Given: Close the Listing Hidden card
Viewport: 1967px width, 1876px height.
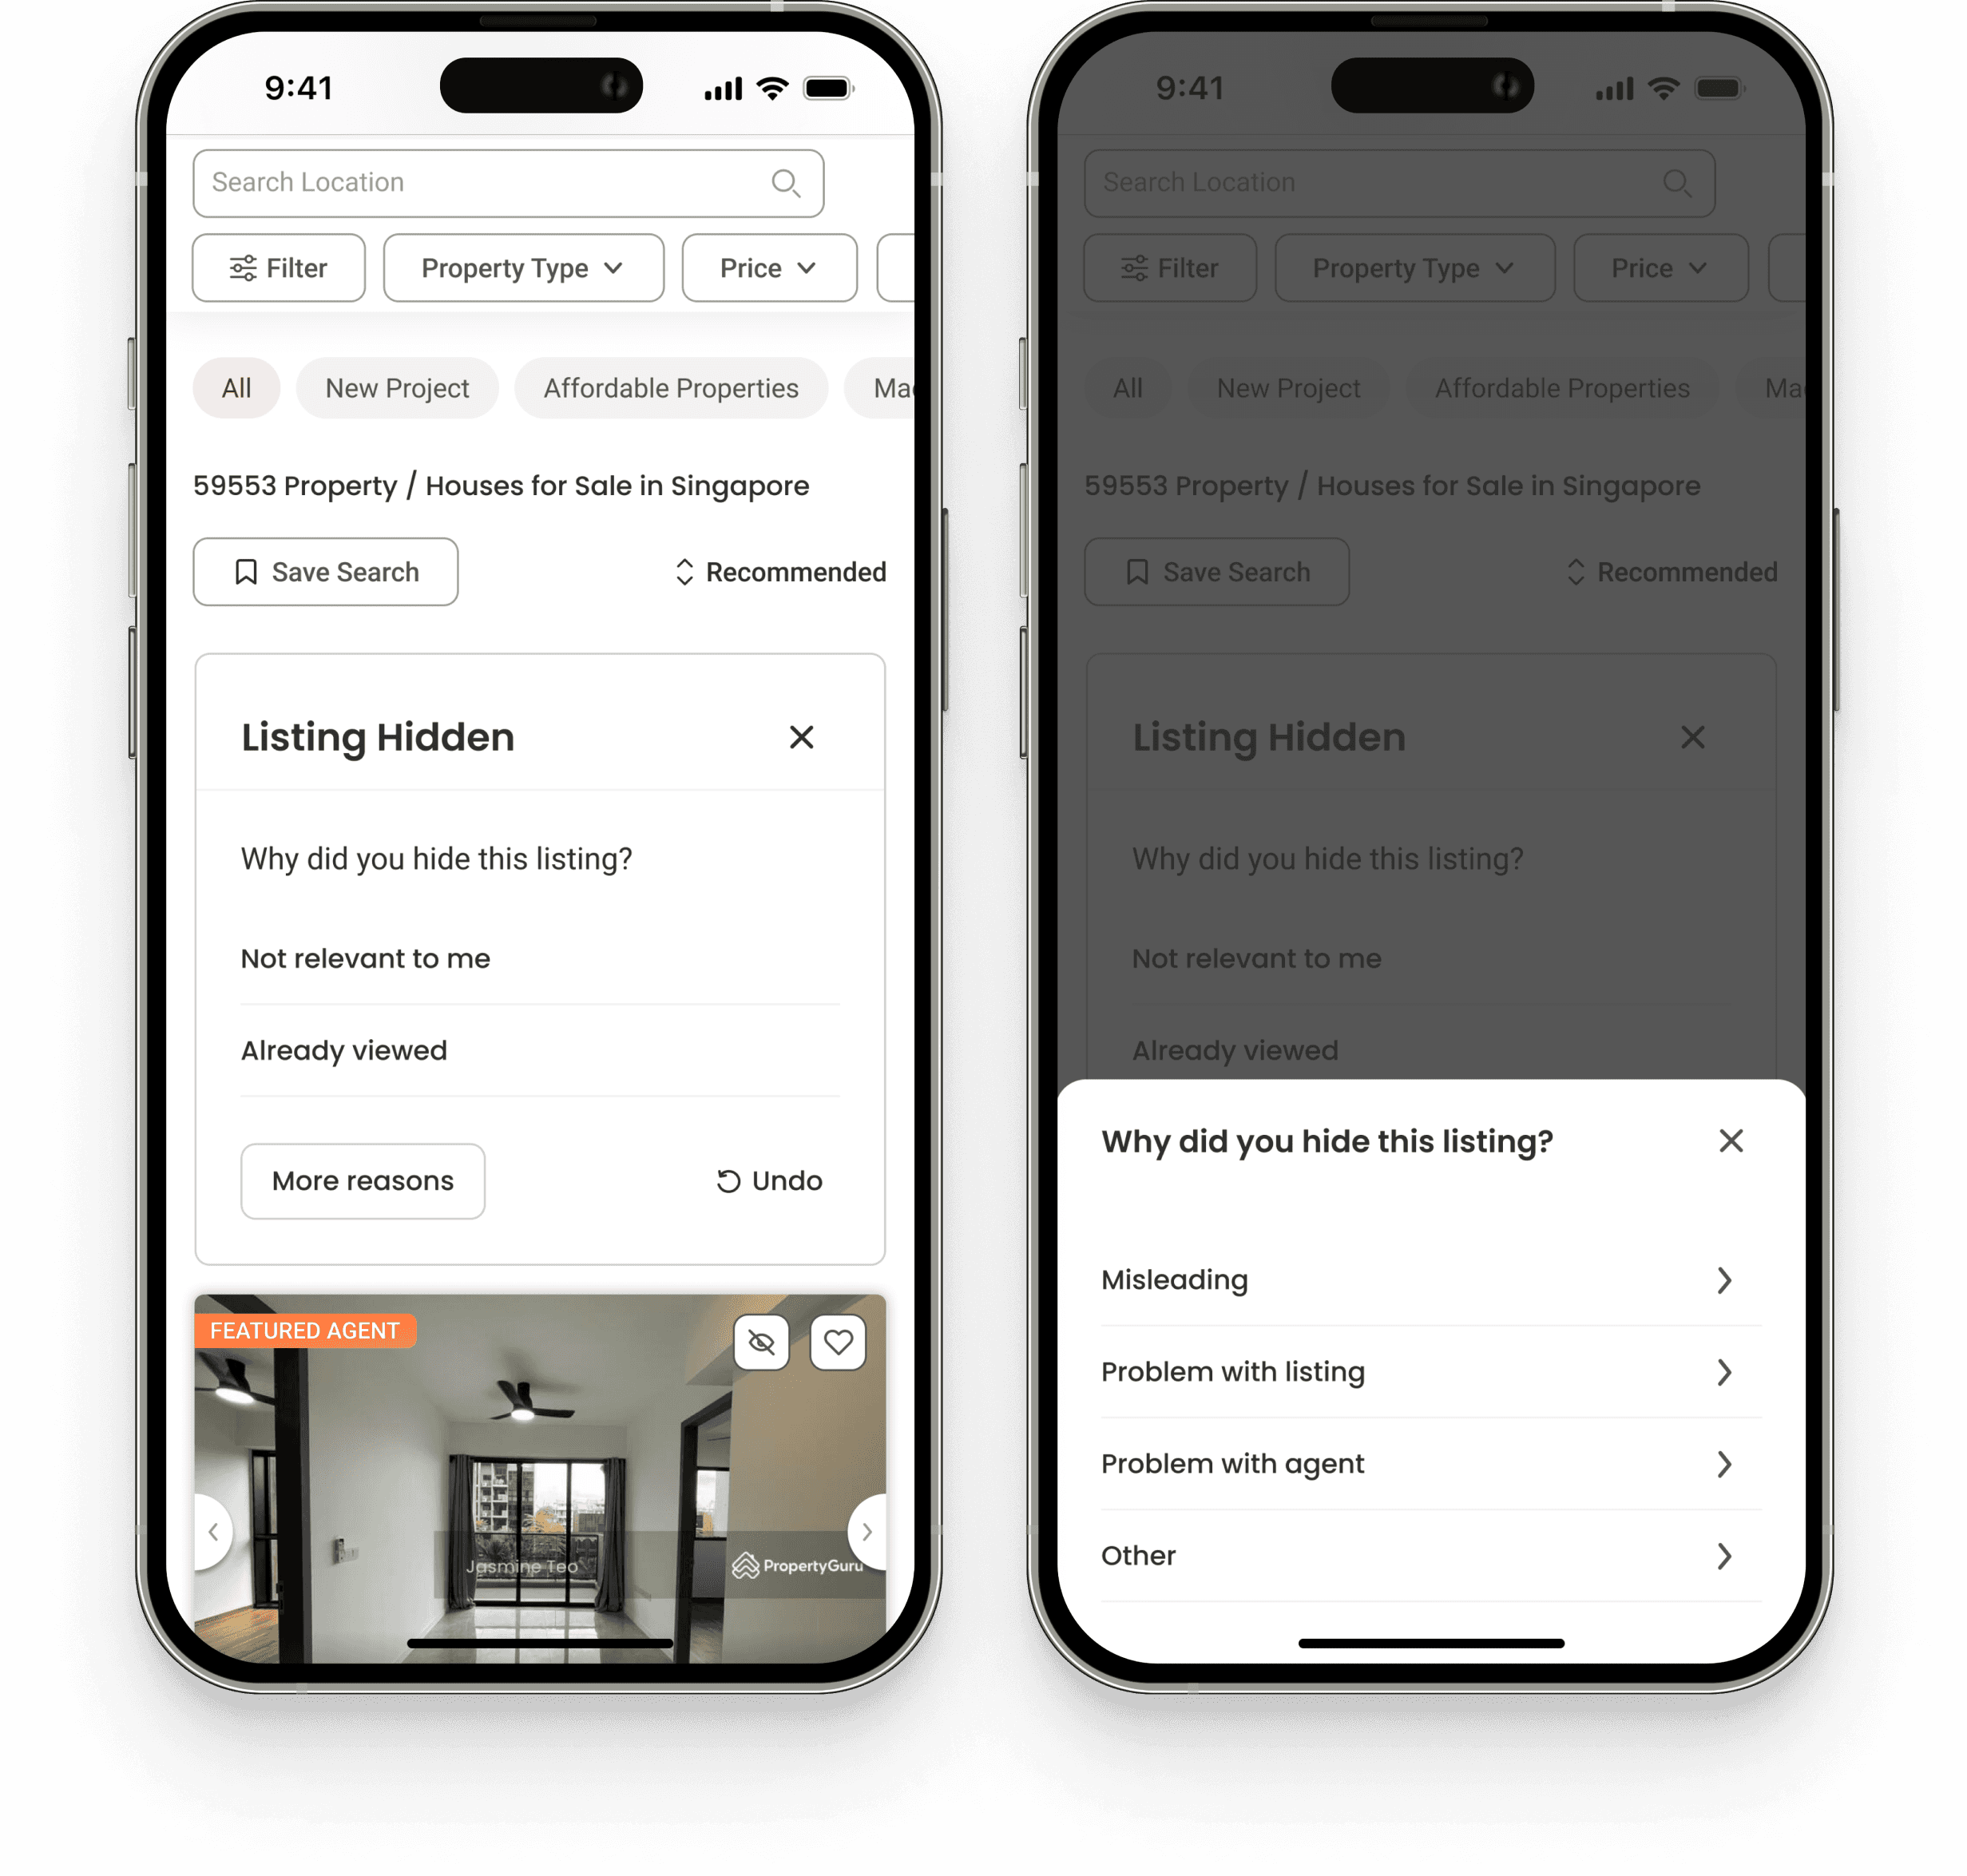Looking at the screenshot, I should (x=803, y=736).
